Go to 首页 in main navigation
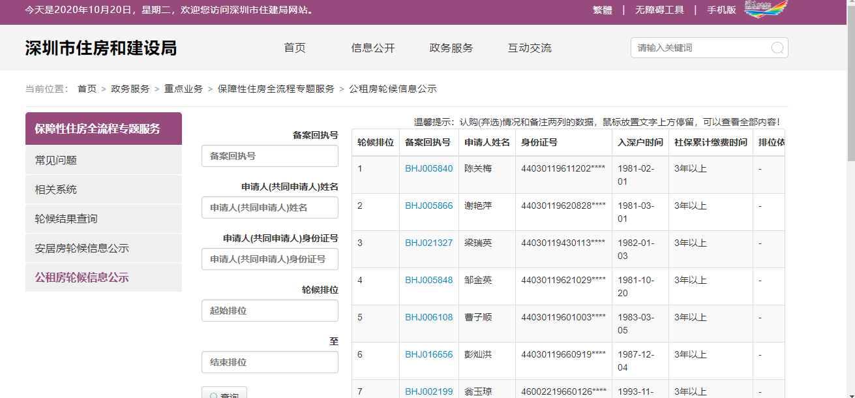Image resolution: width=855 pixels, height=398 pixels. coord(295,48)
